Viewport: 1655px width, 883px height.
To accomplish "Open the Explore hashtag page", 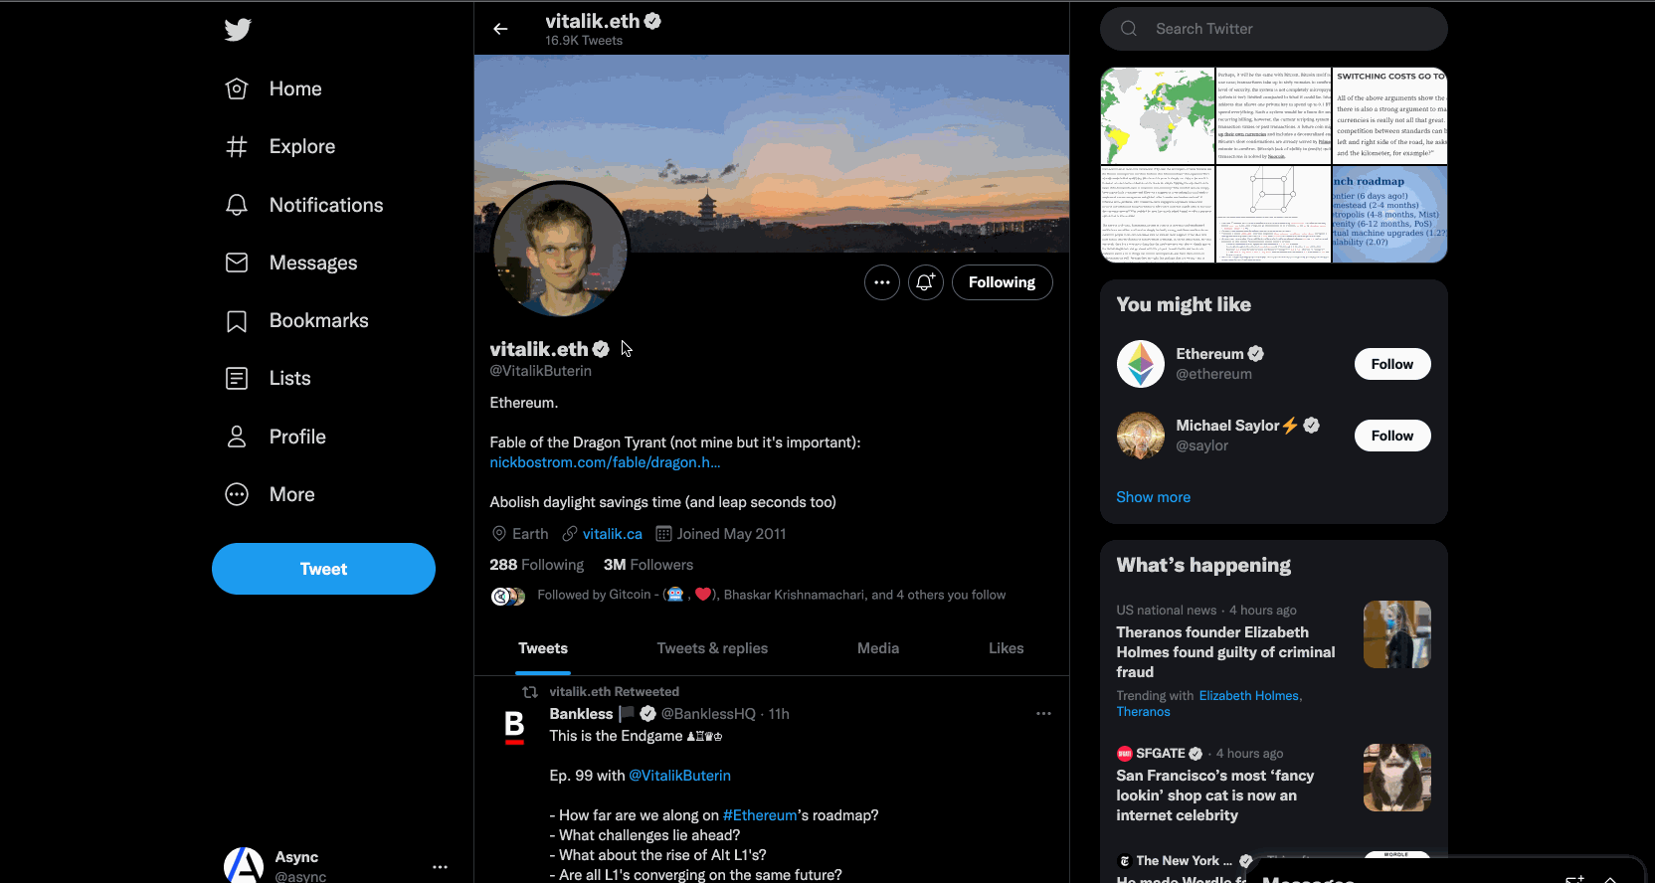I will pos(280,147).
